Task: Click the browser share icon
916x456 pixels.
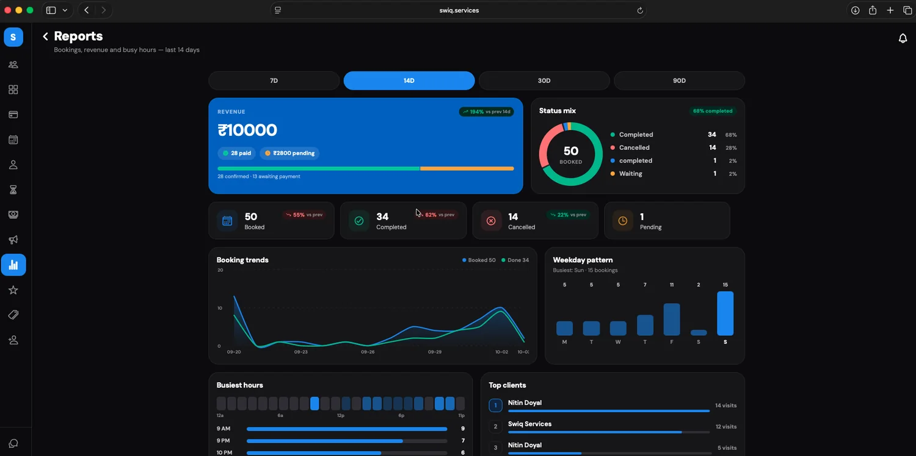Action: click(873, 10)
